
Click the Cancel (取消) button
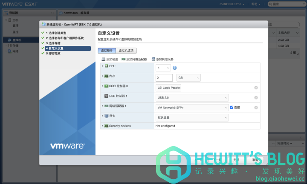click(x=255, y=160)
